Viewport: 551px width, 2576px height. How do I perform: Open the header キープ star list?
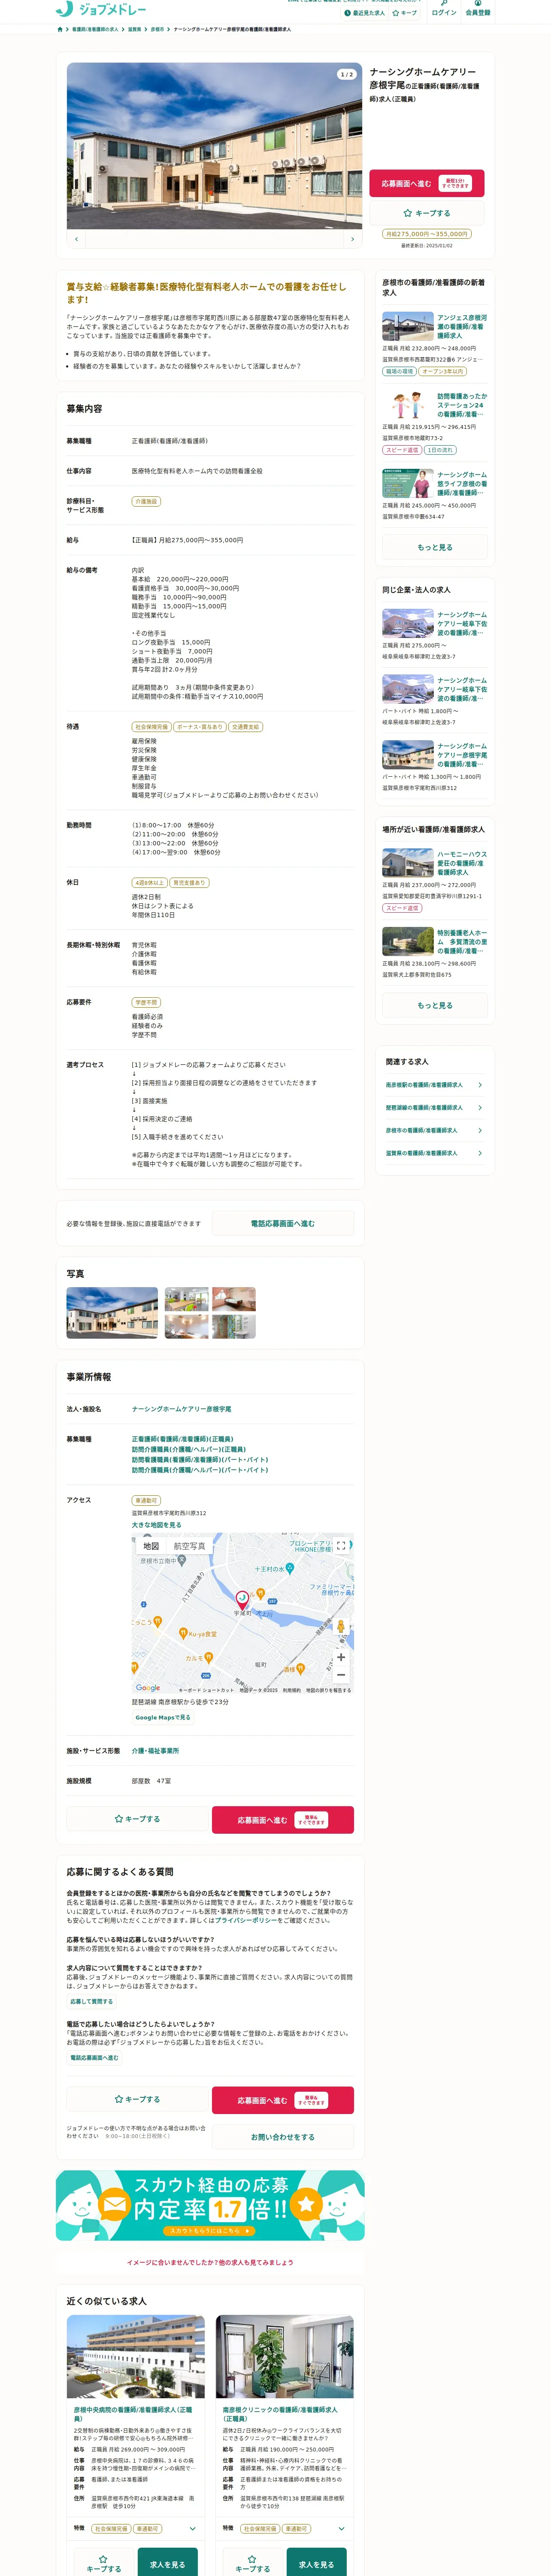tap(405, 13)
